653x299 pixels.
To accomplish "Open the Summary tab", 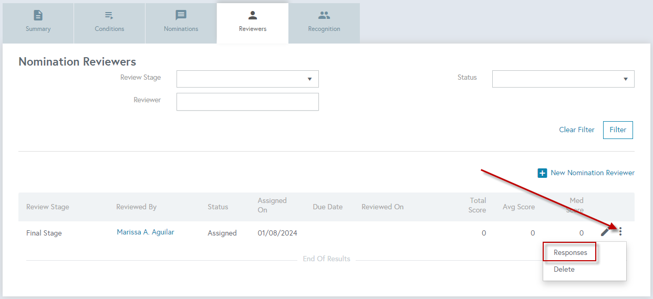I will pos(38,23).
